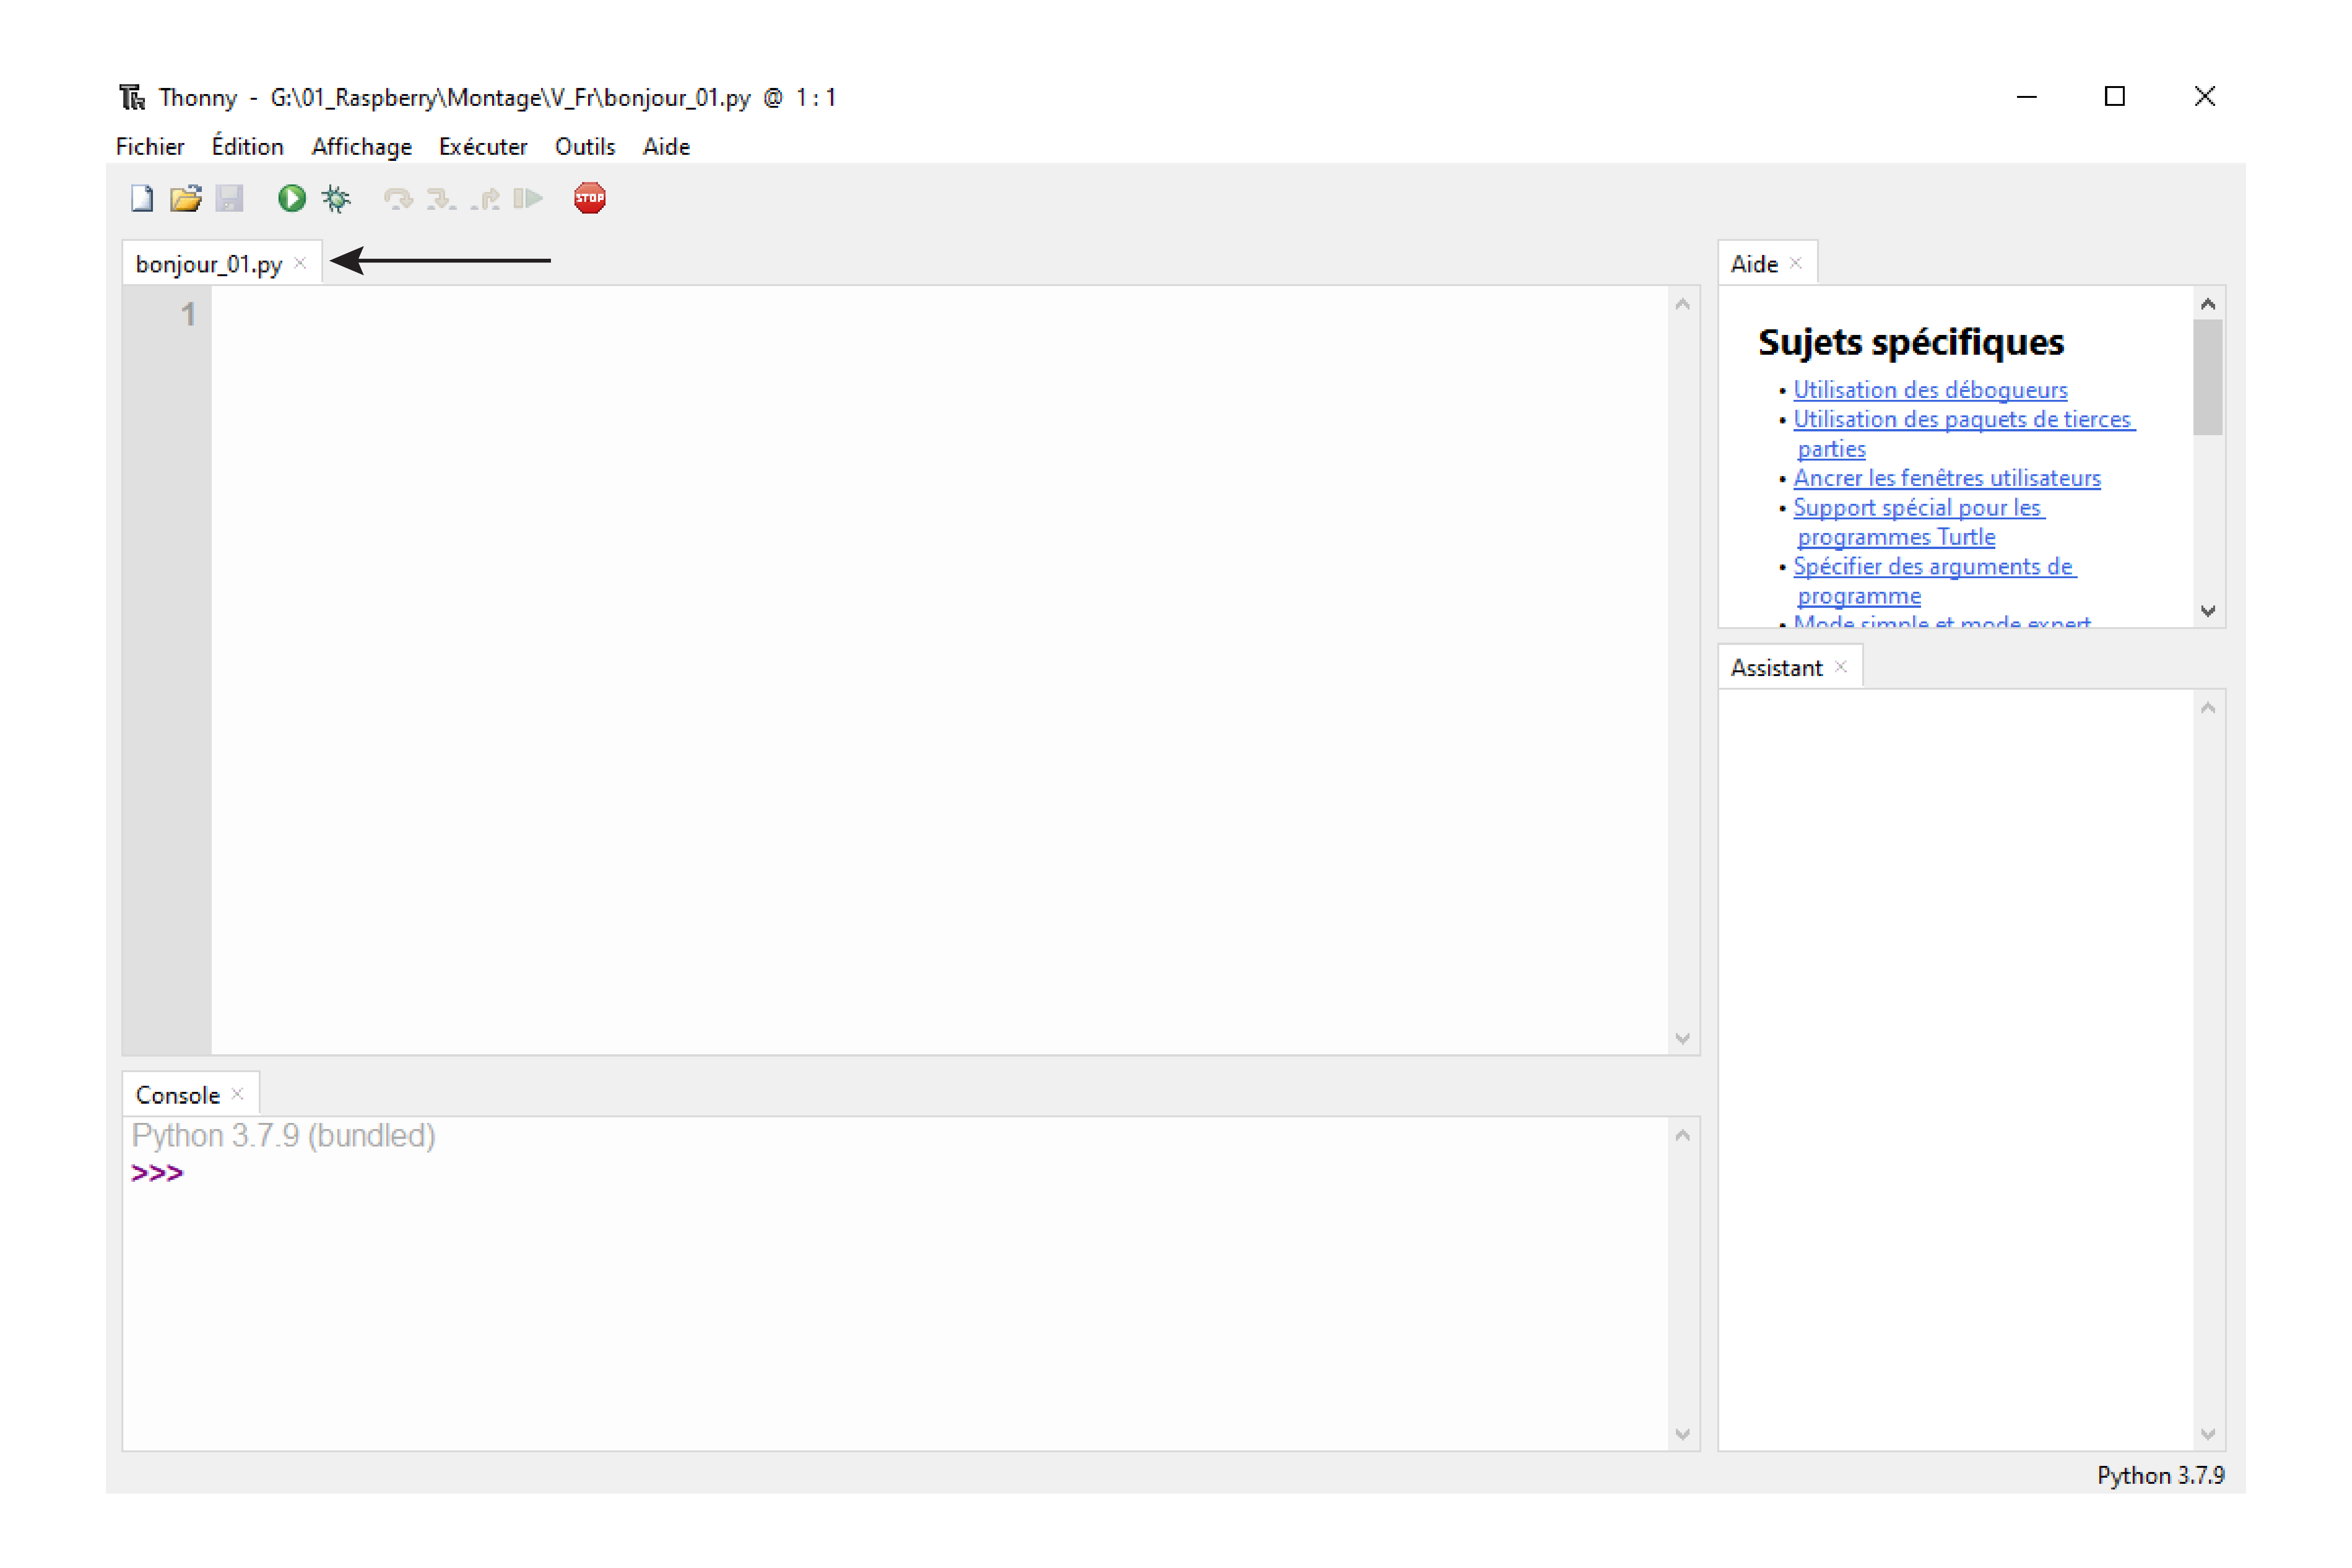Close the Assistant panel tab
Viewport: 2352px width, 1568px height.
1841,667
